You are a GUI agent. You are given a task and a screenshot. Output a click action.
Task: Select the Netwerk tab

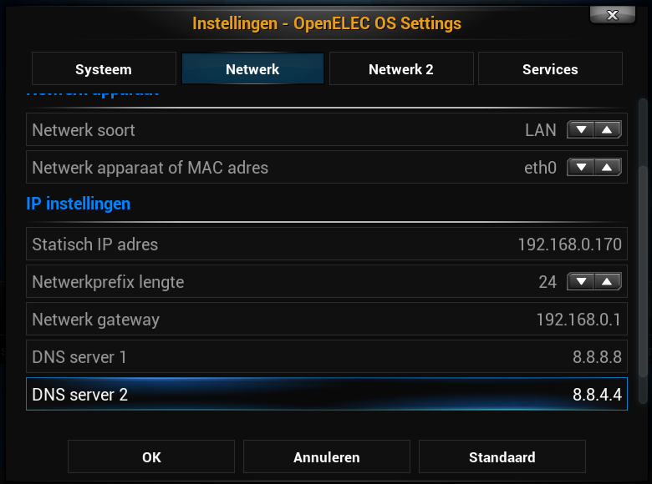tap(252, 69)
